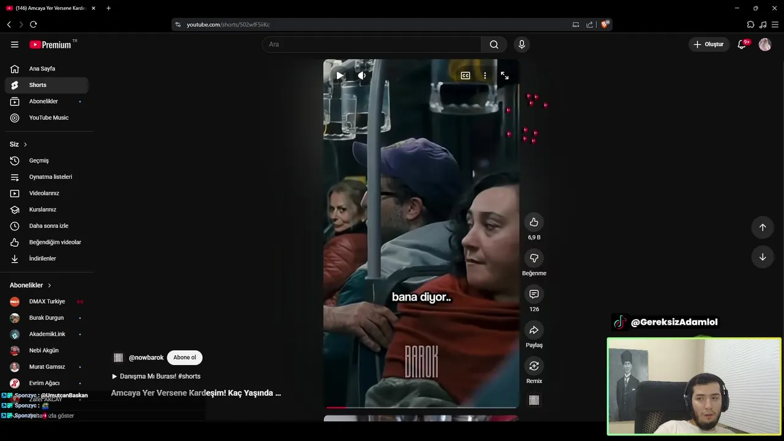
Task: Open the browser extensions puzzle icon
Action: click(x=750, y=24)
